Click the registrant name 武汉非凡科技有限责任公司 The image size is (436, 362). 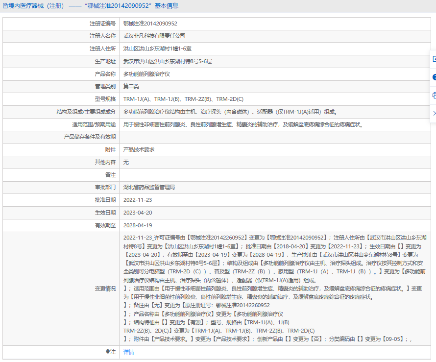pos(154,36)
